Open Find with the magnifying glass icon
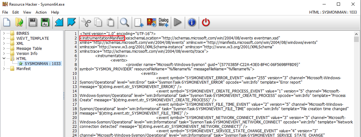The height and width of the screenshot is (137, 361). (x=124, y=22)
